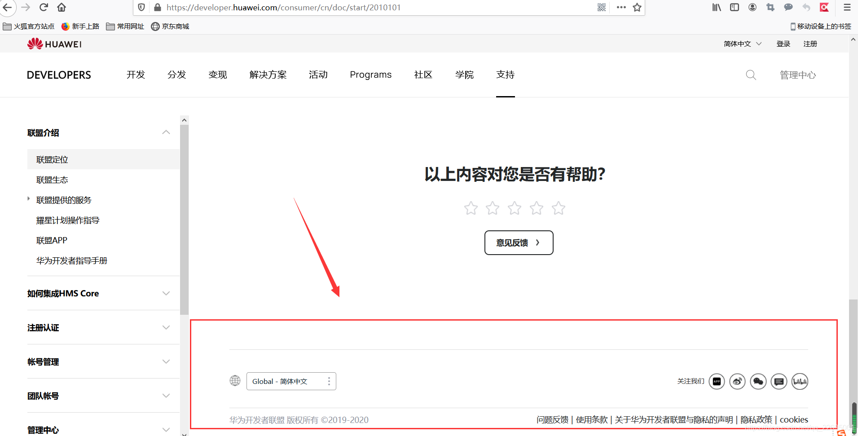Open the 简体中文 language dropdown at top
This screenshot has height=436, width=858.
[743, 44]
